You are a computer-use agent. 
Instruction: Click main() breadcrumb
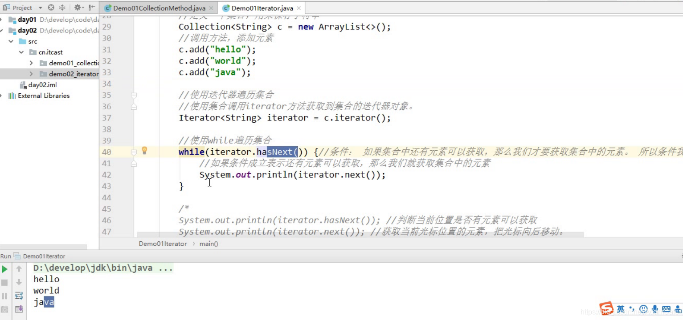209,244
